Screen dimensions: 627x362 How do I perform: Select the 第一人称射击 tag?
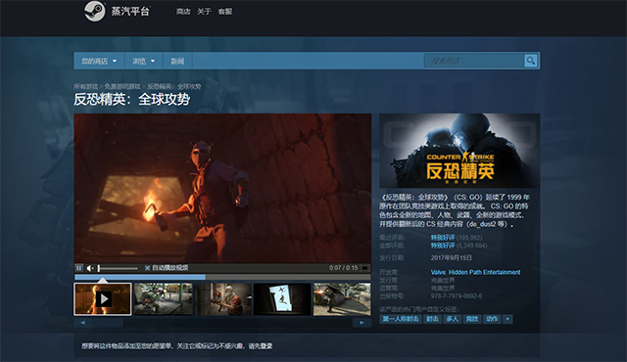point(401,319)
